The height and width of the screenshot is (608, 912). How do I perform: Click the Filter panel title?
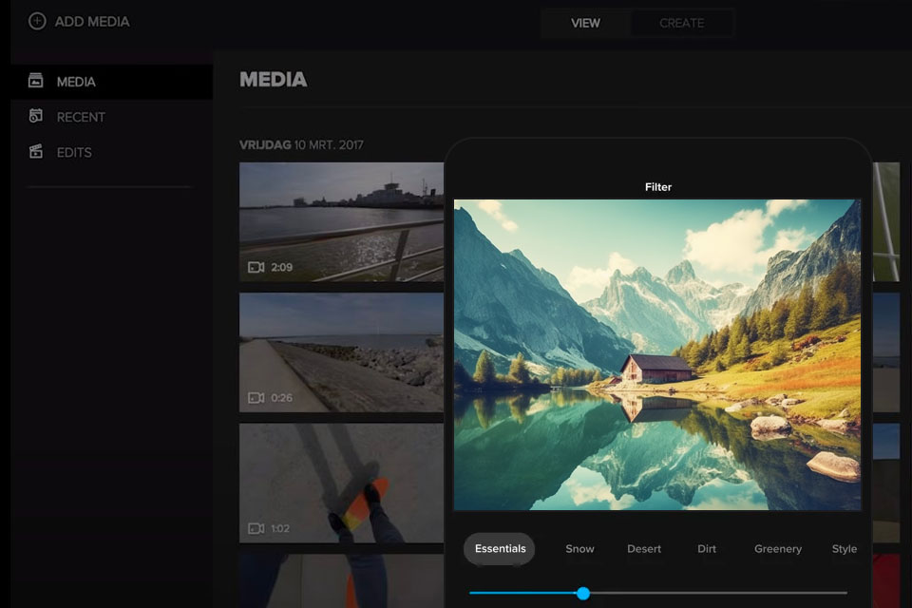658,187
